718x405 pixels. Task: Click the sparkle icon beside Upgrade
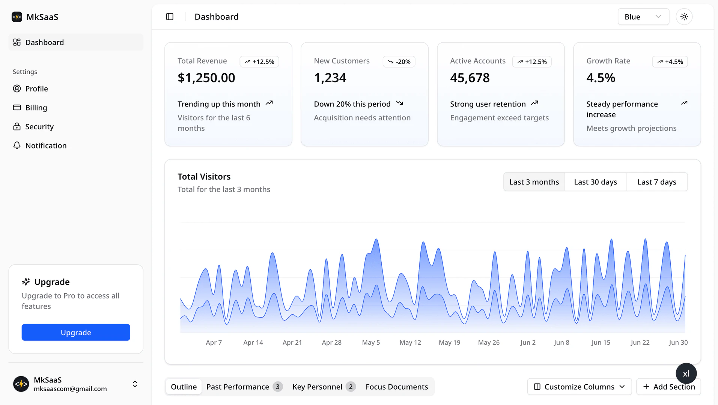25,282
